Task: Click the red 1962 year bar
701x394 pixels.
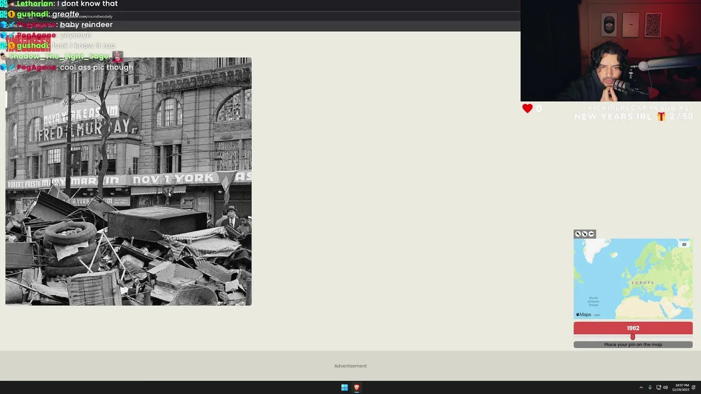Action: (x=633, y=328)
